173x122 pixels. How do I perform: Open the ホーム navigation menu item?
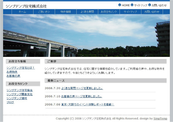tap(22, 12)
